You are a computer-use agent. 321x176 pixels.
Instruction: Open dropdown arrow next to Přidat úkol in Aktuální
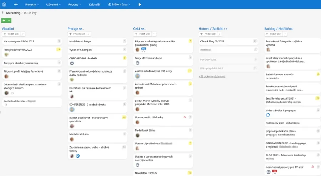click(23, 34)
